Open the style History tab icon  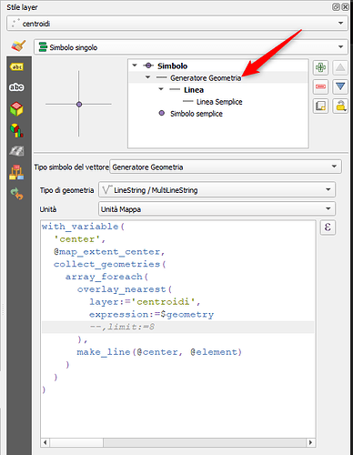click(x=16, y=193)
